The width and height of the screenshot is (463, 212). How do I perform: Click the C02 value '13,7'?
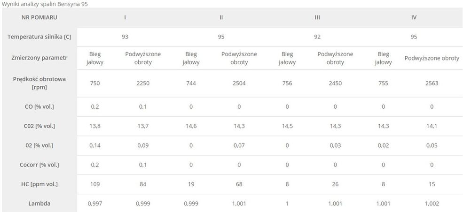142,126
